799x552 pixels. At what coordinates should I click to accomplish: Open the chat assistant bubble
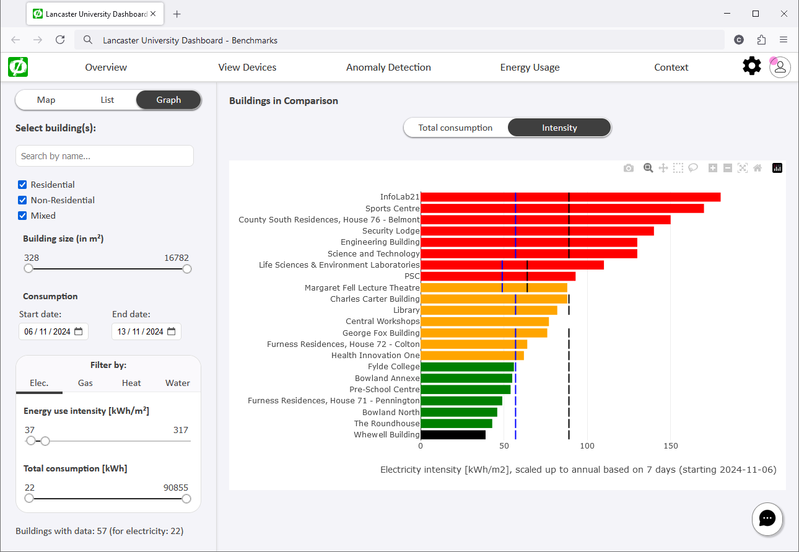[x=767, y=519]
